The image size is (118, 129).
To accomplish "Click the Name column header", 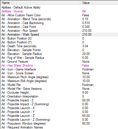I will tap(40, 3).
